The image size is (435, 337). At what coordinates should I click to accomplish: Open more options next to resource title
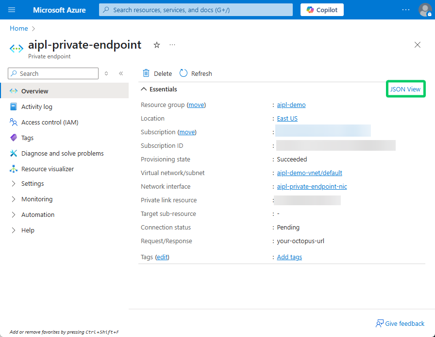coord(172,45)
